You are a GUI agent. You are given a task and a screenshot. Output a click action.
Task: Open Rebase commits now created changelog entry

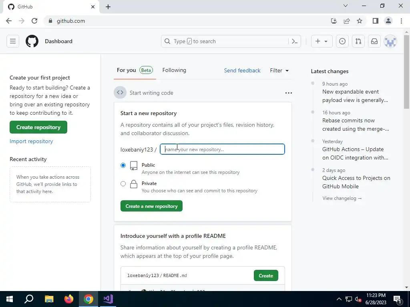tap(356, 125)
